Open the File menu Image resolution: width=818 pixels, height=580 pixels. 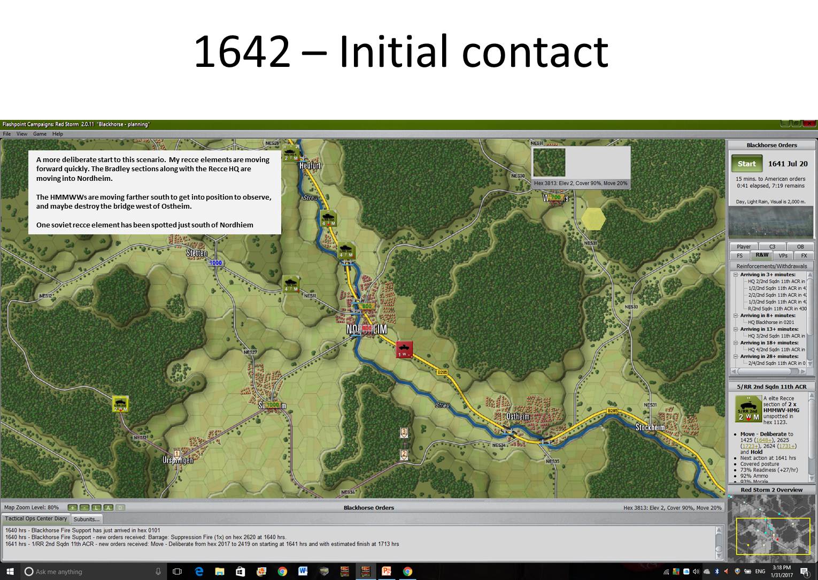point(7,134)
